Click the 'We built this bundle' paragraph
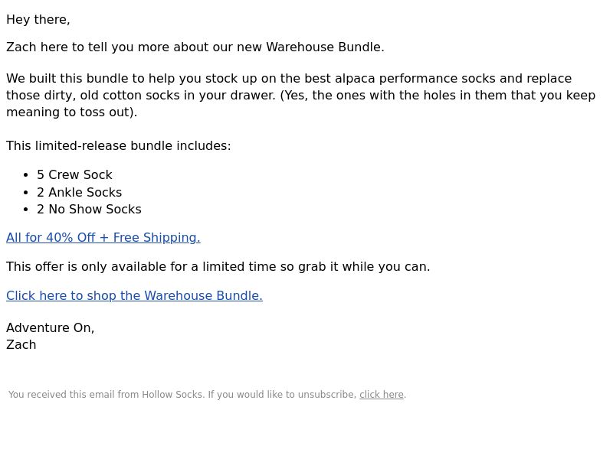Screen dimensions: 613x459 click(x=301, y=95)
